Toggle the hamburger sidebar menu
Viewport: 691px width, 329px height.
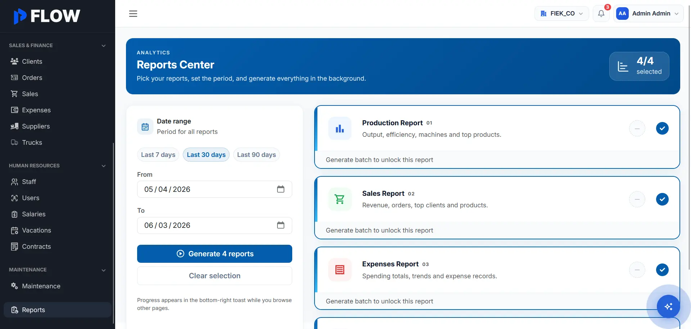tap(133, 14)
